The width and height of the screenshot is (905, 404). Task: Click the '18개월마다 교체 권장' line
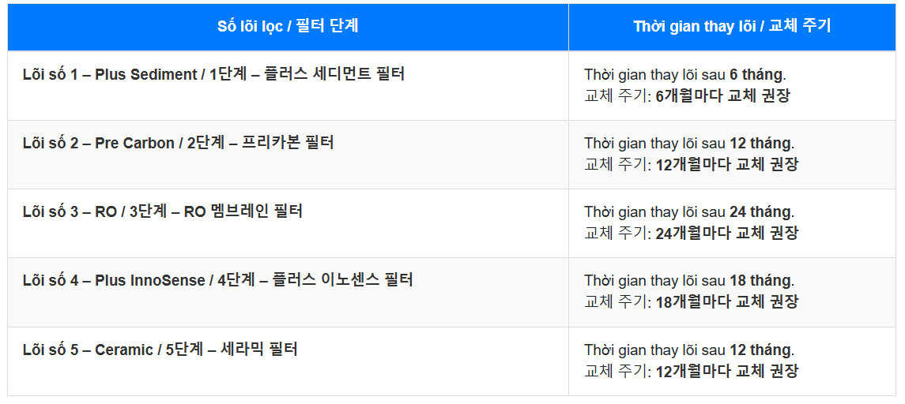coord(691,302)
